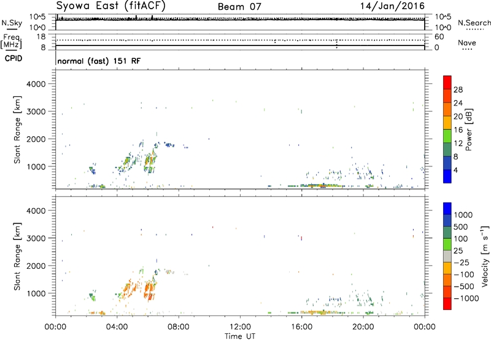Screen dimensions: 491x340
Task: Select the "16:00" time tick label
Action: click(x=301, y=327)
